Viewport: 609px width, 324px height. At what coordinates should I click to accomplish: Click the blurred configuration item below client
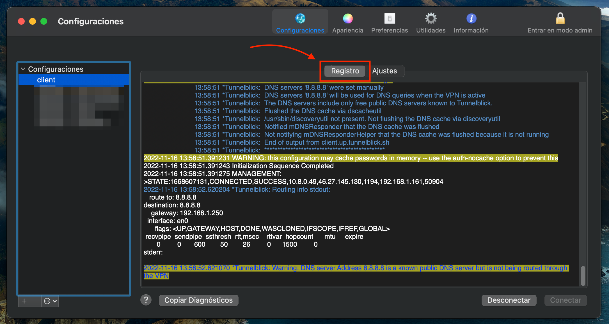point(79,107)
